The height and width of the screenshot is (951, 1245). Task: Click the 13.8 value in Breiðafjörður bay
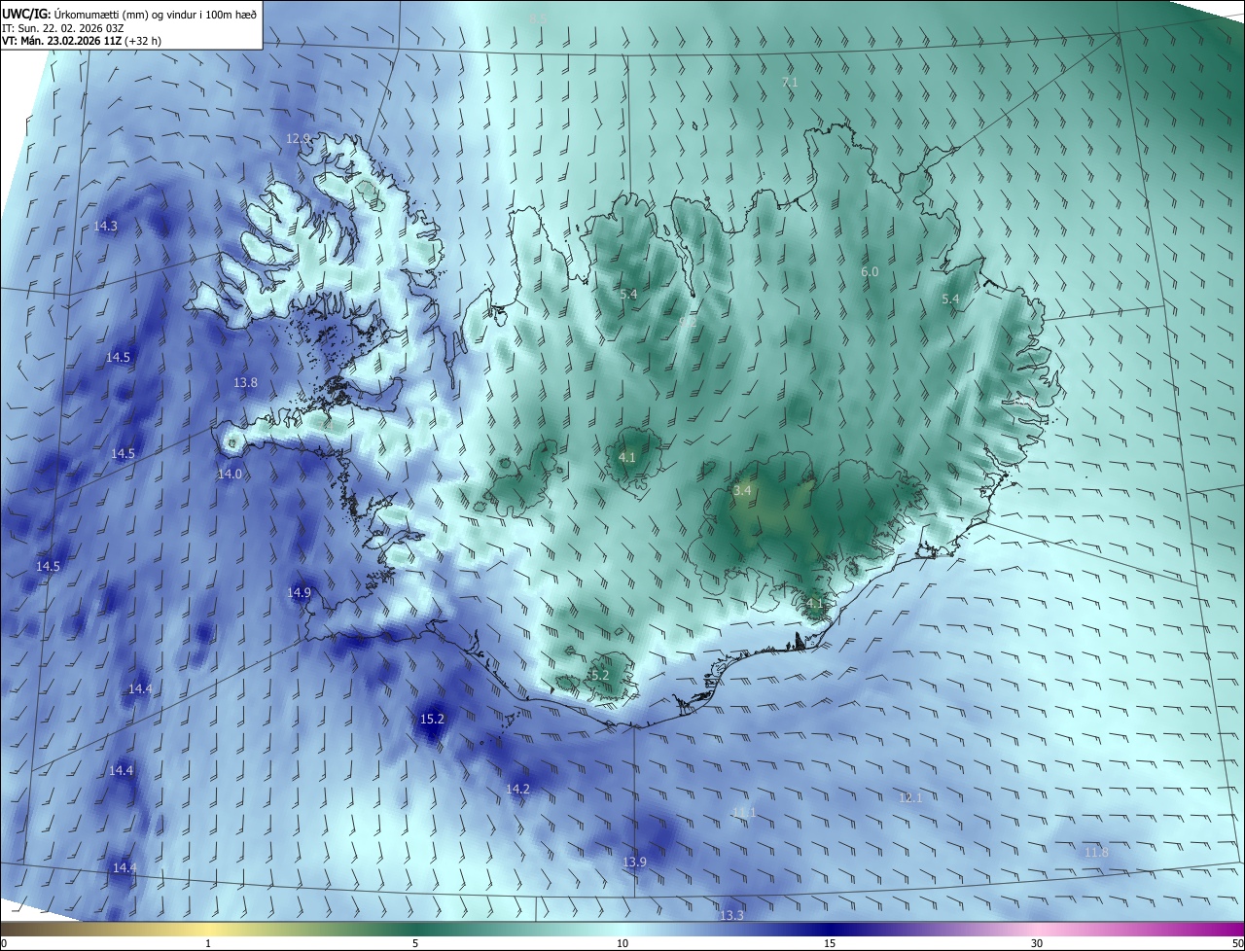[245, 383]
